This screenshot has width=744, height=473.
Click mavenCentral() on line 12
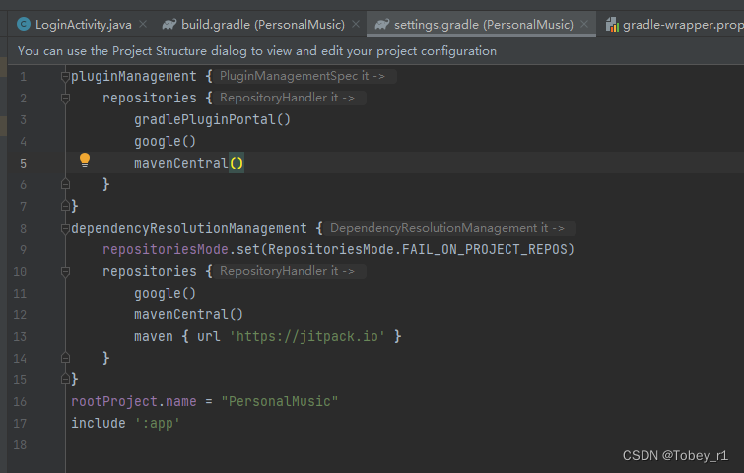[188, 314]
